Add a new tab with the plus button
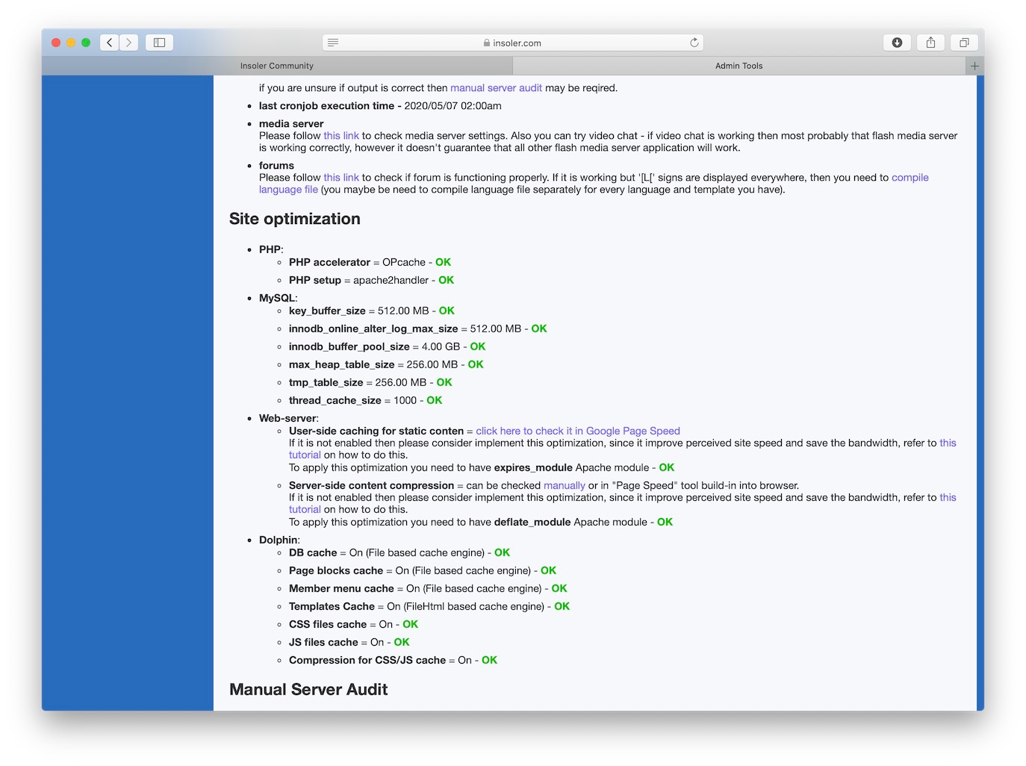 (x=974, y=66)
